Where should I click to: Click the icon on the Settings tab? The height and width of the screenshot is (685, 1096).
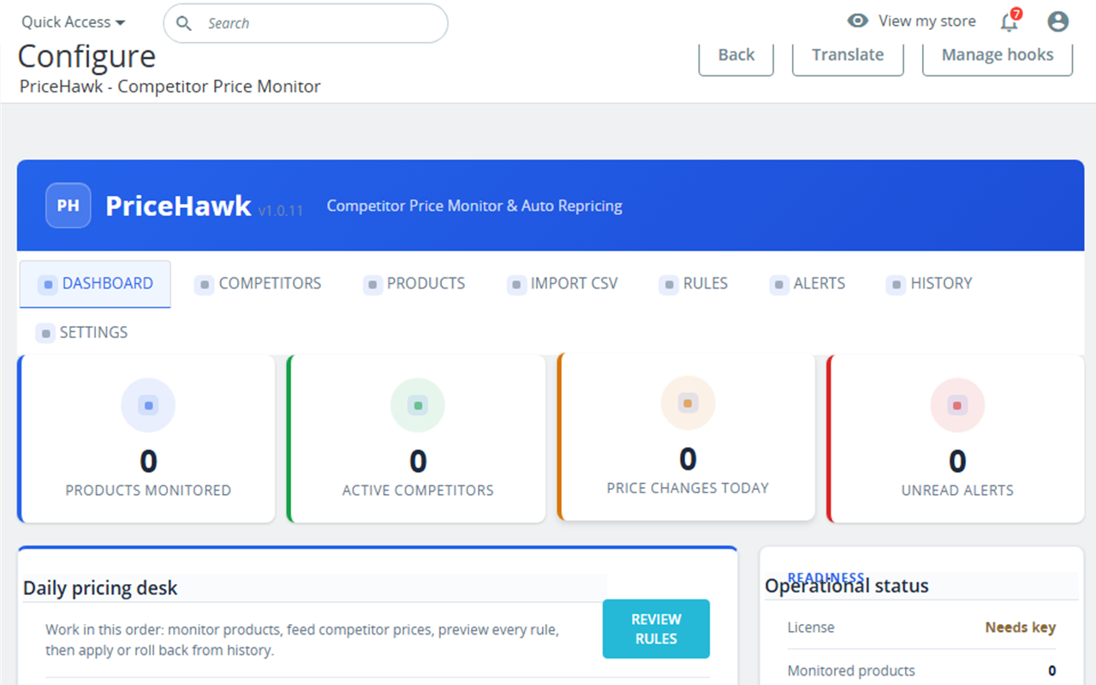pos(45,333)
